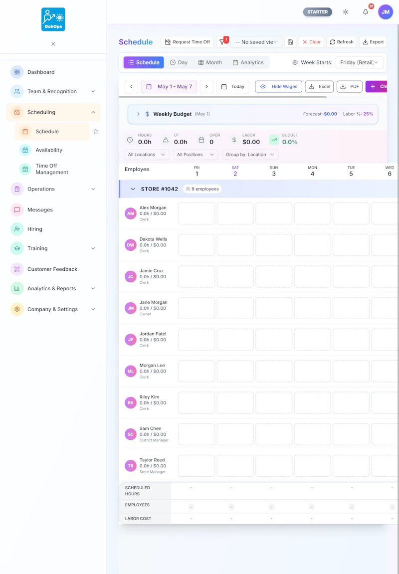399x574 pixels.
Task: Switch to the Analytics view tab
Action: pyautogui.click(x=248, y=63)
